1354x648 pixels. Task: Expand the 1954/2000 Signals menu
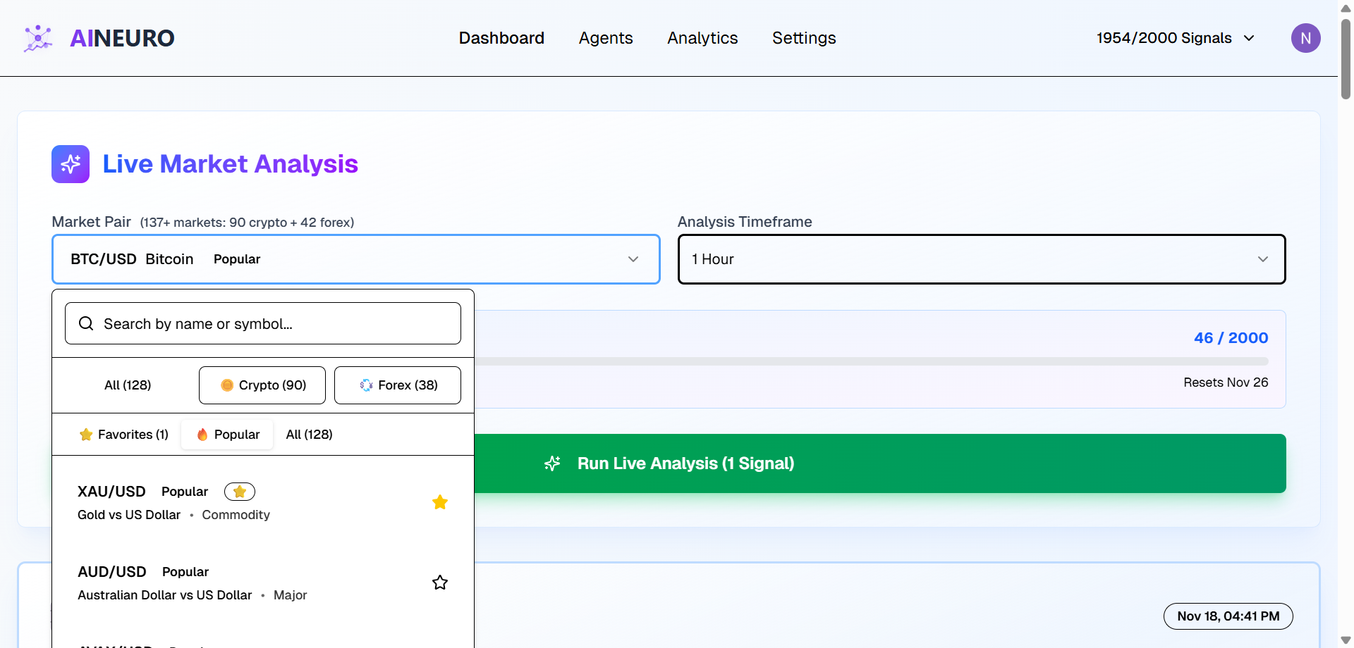1175,38
